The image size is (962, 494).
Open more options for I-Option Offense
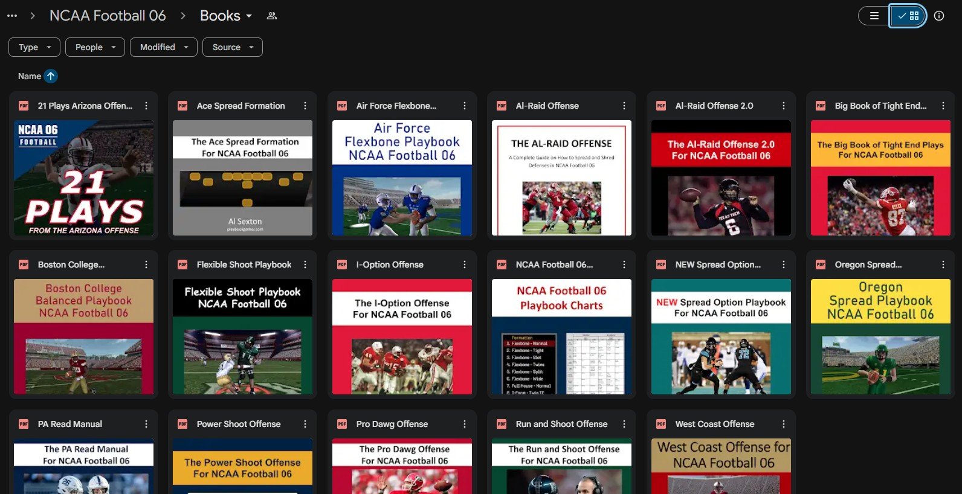pos(465,265)
